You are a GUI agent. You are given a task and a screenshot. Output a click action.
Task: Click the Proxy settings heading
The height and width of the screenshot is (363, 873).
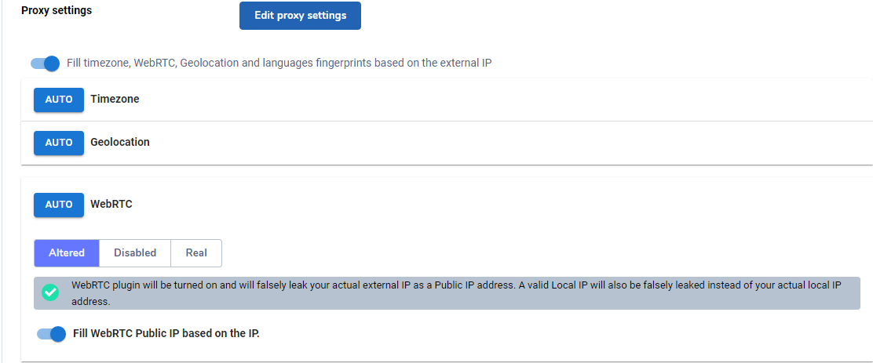tap(57, 11)
